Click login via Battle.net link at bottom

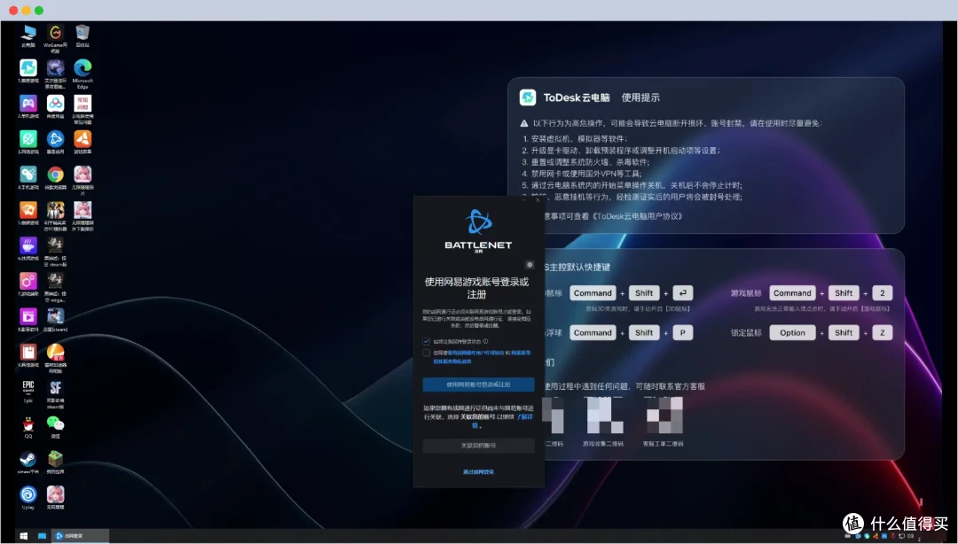click(478, 472)
